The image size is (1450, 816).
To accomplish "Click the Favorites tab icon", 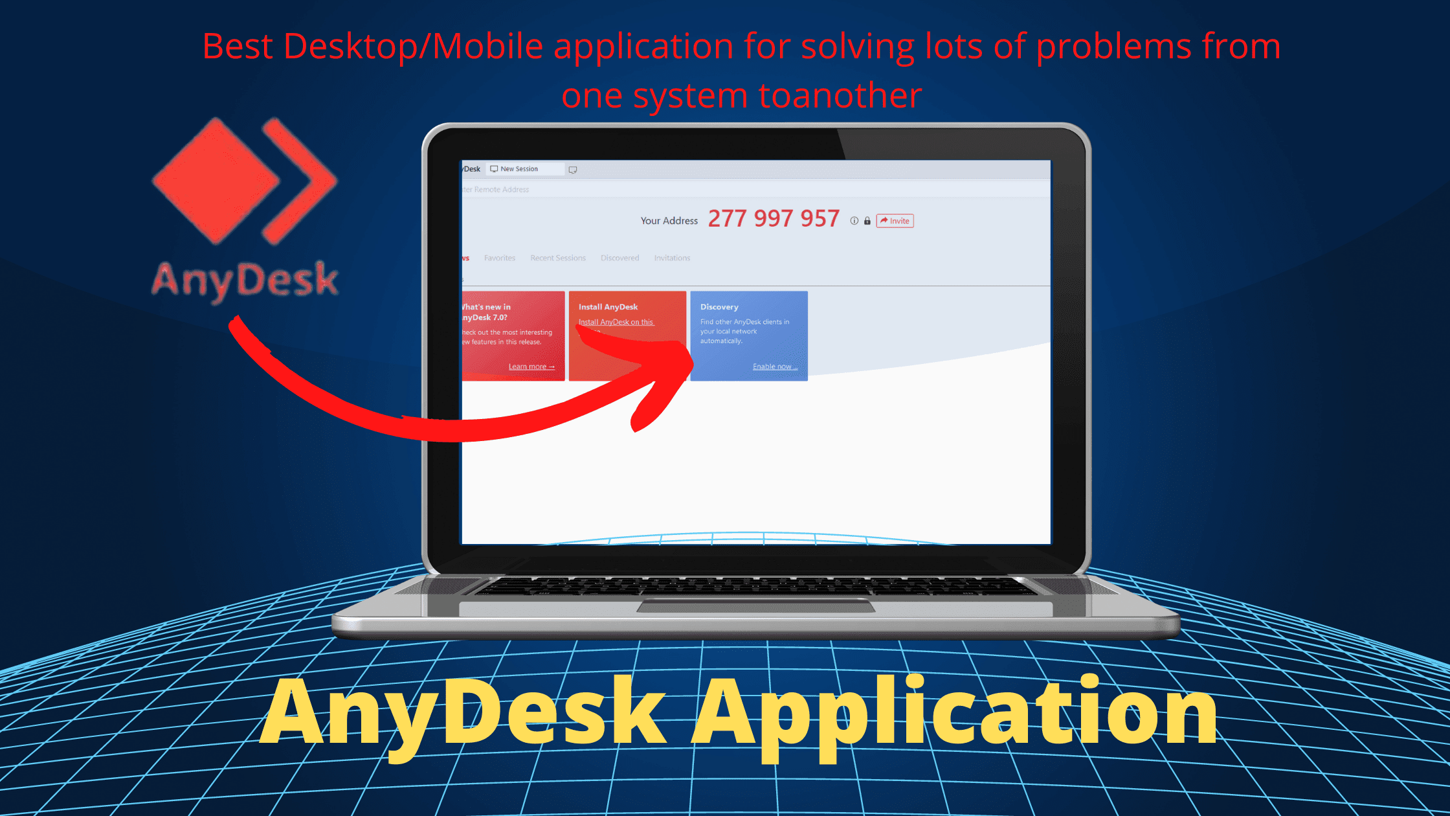I will point(499,258).
